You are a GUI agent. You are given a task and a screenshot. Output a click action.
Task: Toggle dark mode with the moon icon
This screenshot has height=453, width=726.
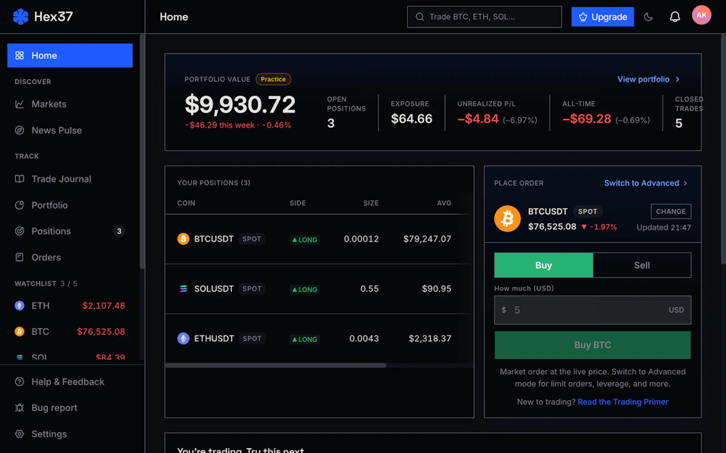pyautogui.click(x=648, y=17)
